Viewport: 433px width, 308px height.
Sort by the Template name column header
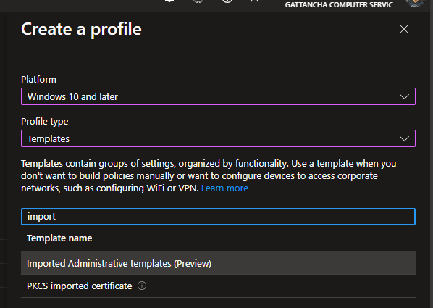[59, 238]
